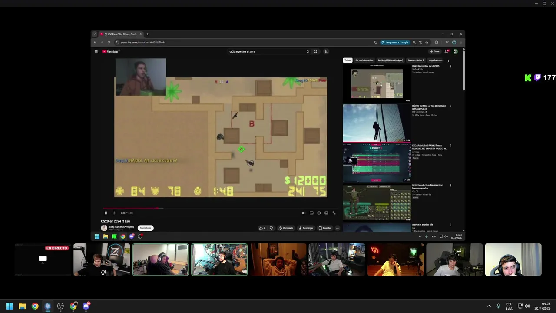The width and height of the screenshot is (556, 313).
Task: Seek using the red video progress bar
Action: 220,208
